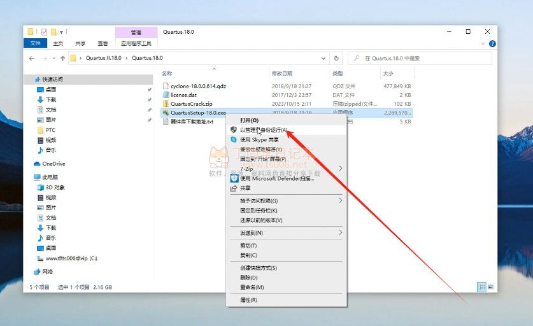
Task: Click the Back navigation arrow
Action: click(32, 59)
